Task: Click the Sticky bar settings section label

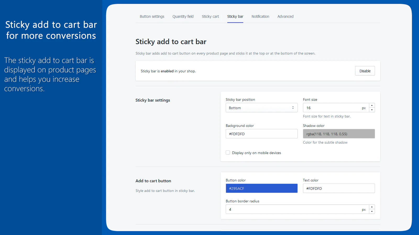Action: pyautogui.click(x=153, y=100)
